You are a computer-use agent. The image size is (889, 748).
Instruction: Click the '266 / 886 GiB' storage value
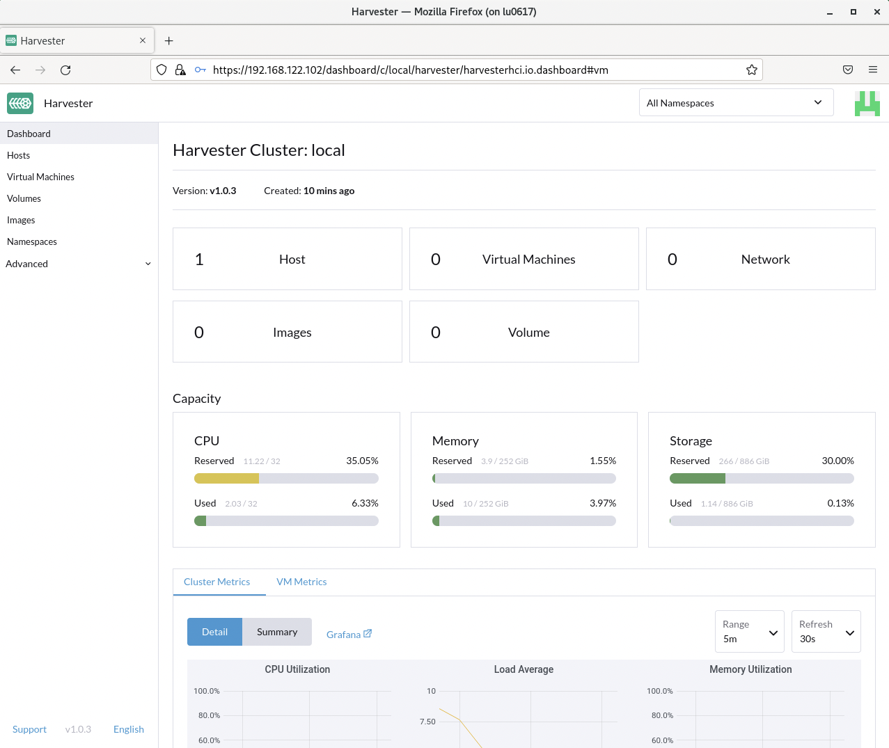744,461
